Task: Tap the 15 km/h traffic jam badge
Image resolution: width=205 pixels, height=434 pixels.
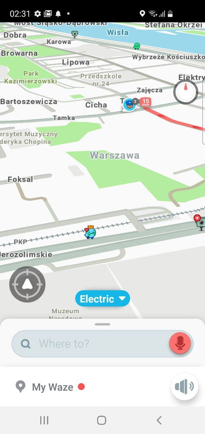Action: point(145,102)
